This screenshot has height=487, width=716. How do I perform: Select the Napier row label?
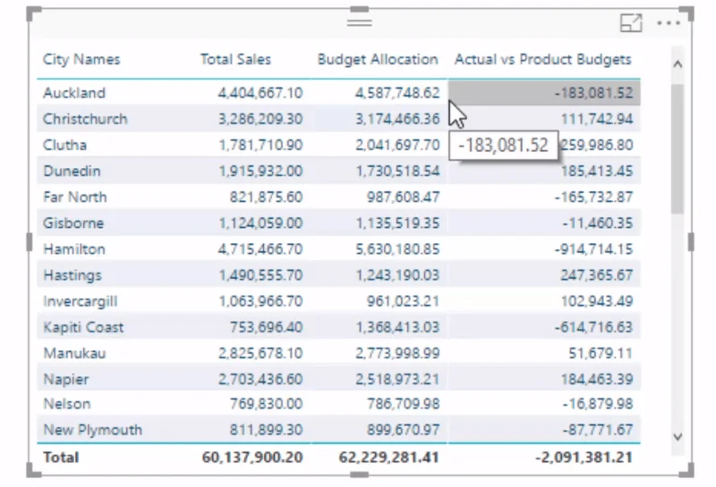tap(66, 379)
